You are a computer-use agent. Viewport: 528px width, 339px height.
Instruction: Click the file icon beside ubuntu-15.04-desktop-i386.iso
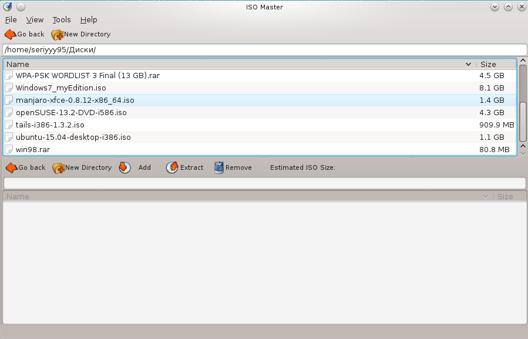pyautogui.click(x=9, y=137)
